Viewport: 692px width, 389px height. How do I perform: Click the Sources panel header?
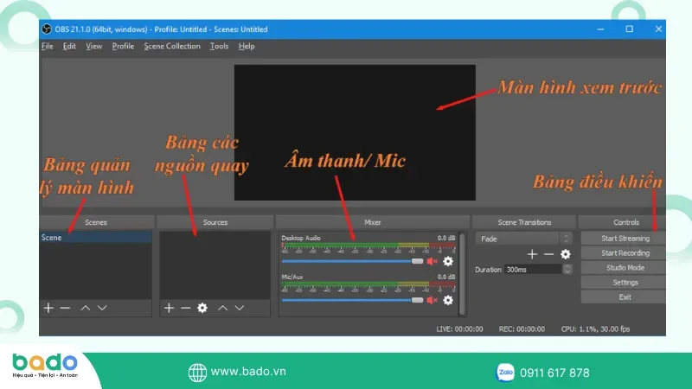tap(215, 222)
